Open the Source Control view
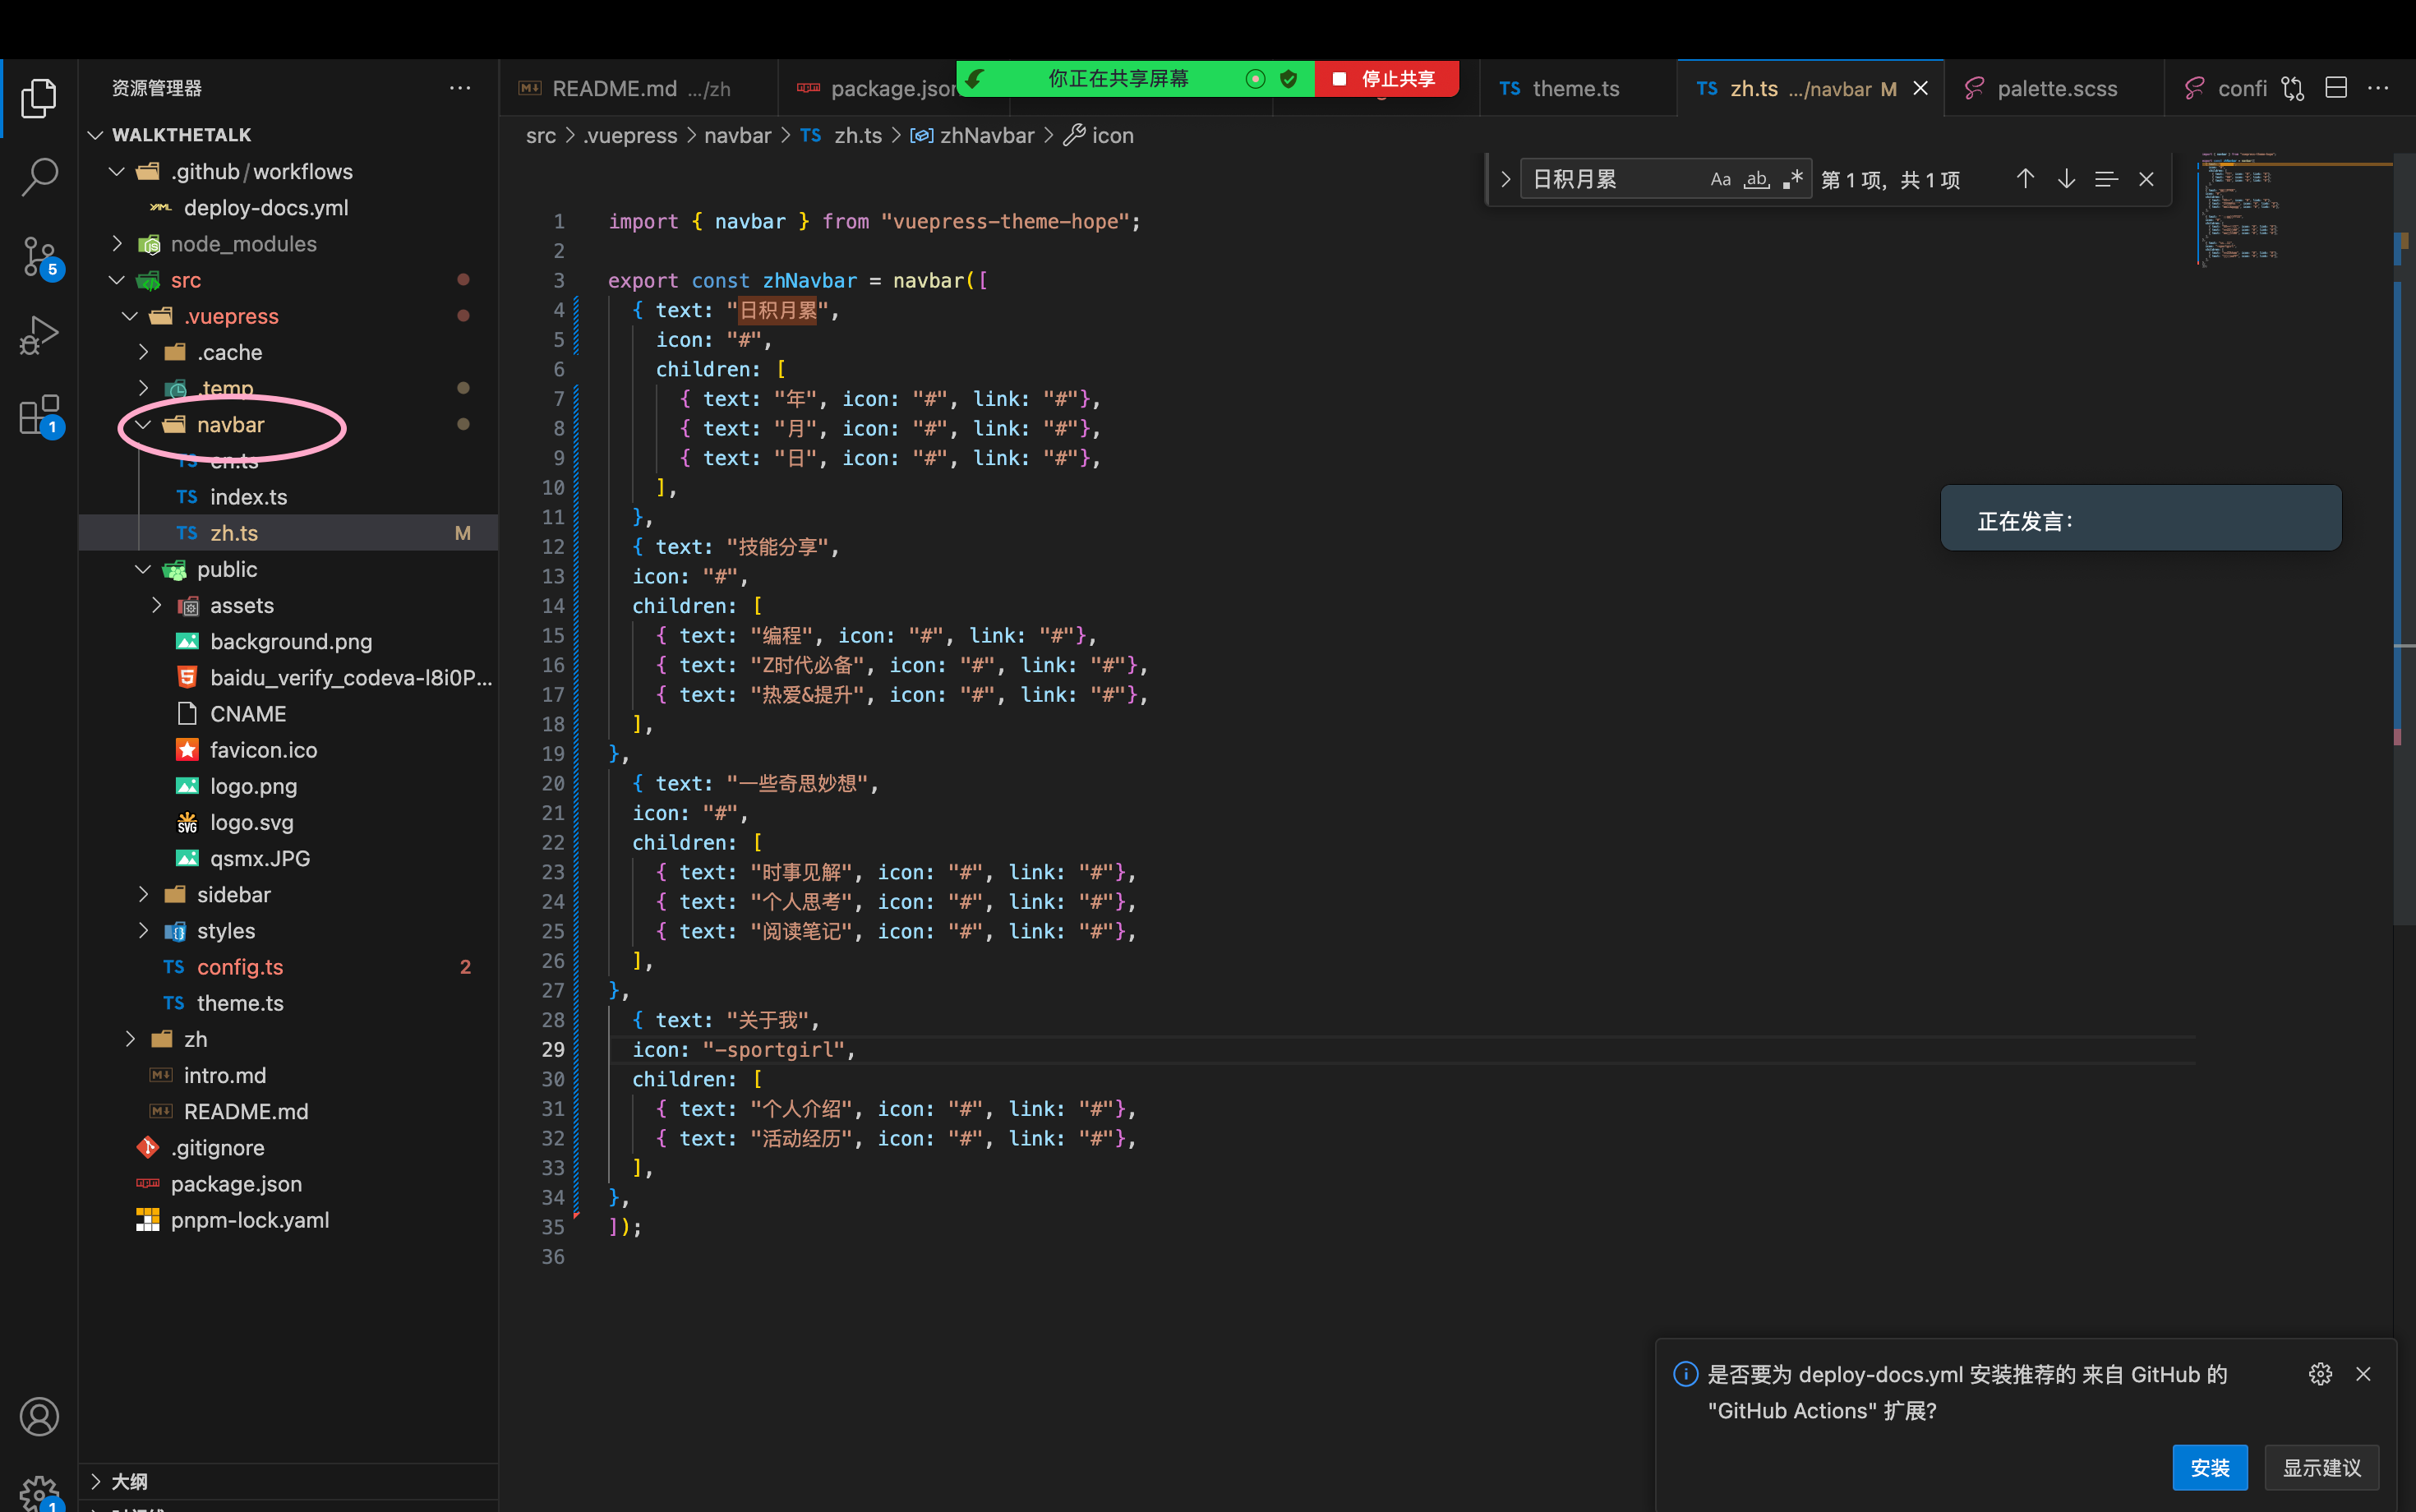This screenshot has width=2416, height=1512. pyautogui.click(x=39, y=256)
